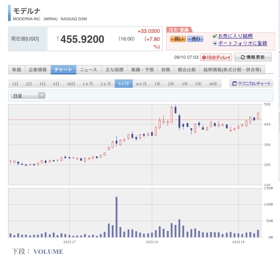Viewport: 280px width, 258px height.
Task: Add stock to お気に入り銘柄 favorites link
Action: [235, 36]
